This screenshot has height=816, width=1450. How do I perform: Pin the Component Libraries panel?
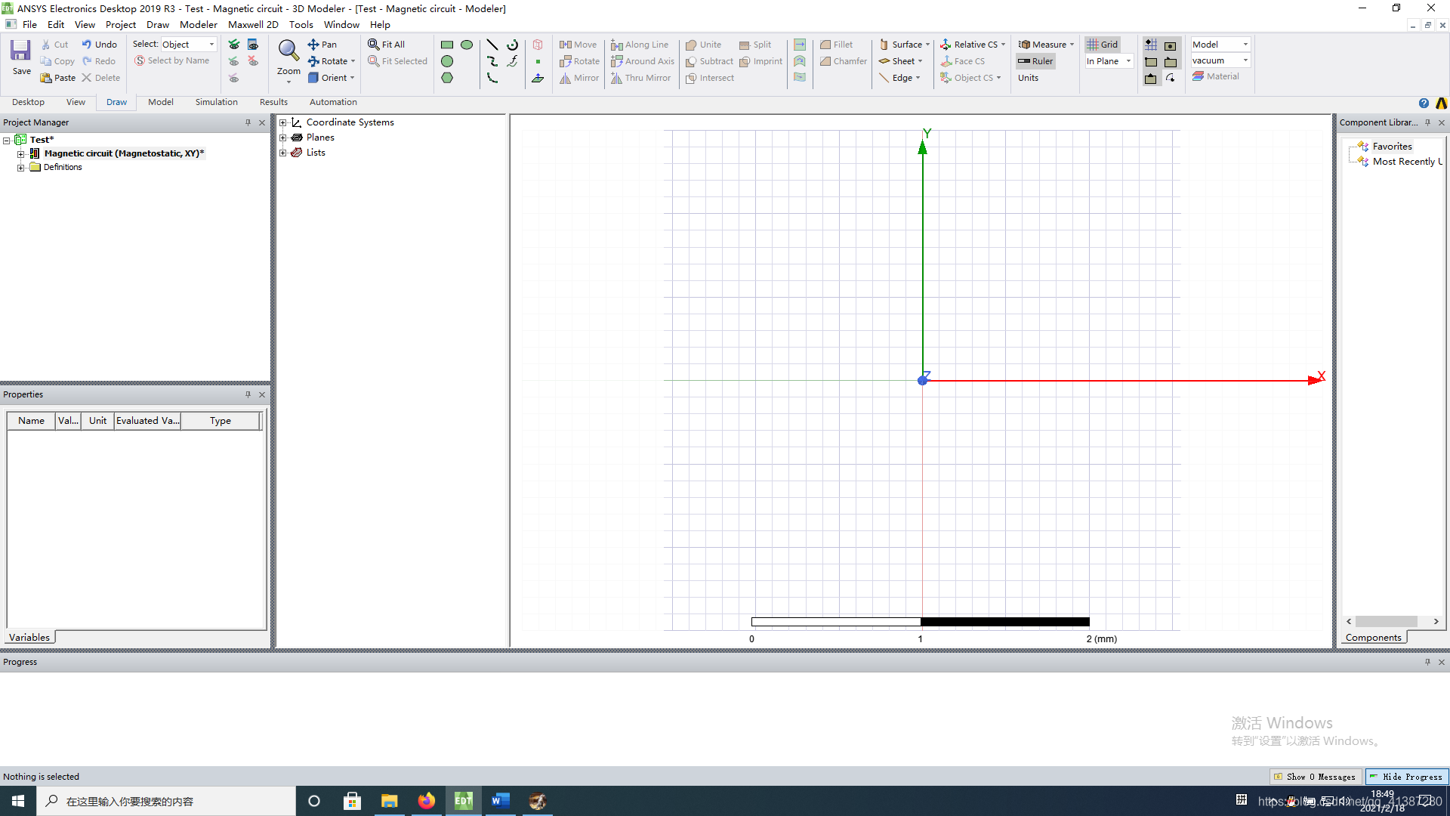tap(1427, 122)
